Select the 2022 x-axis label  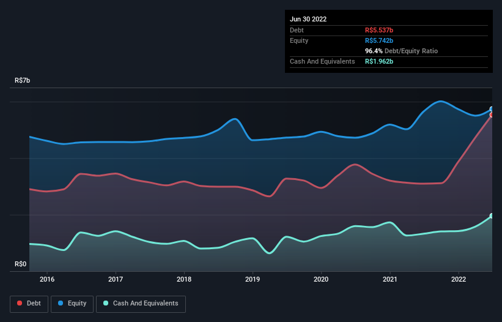point(458,280)
